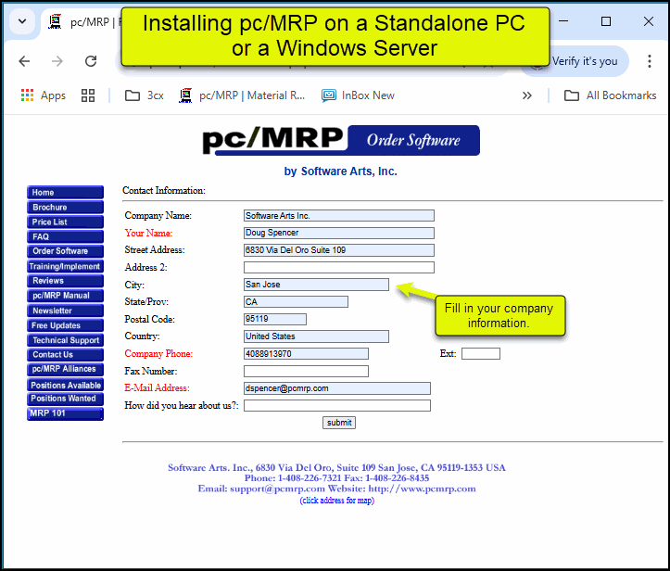Open the Newsletter sidebar item
Image resolution: width=670 pixels, height=571 pixels.
[x=66, y=311]
